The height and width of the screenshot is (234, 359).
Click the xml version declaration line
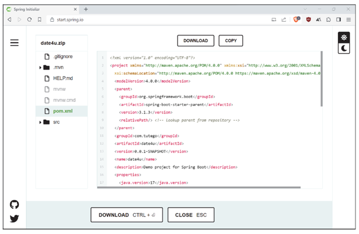click(x=152, y=58)
